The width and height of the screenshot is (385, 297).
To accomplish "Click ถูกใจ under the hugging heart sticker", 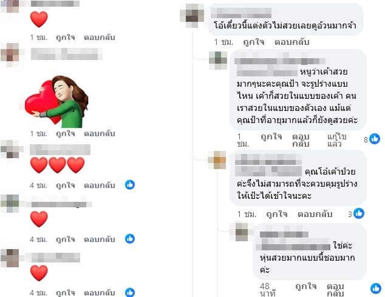I will (66, 133).
